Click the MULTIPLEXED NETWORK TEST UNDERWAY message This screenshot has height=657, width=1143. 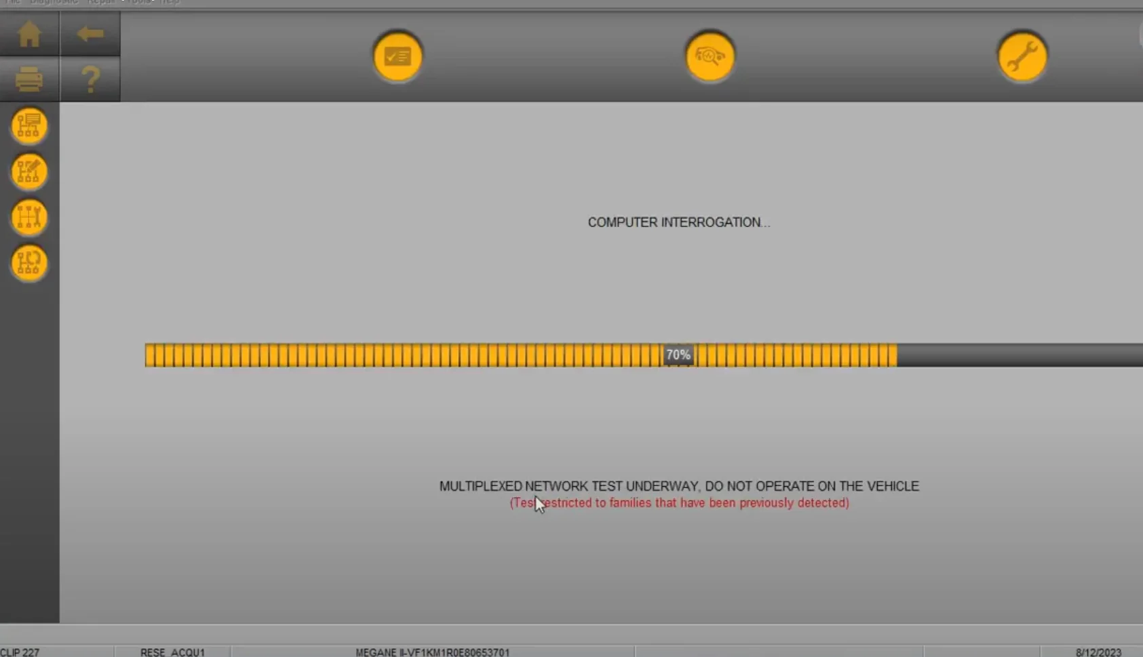[679, 486]
